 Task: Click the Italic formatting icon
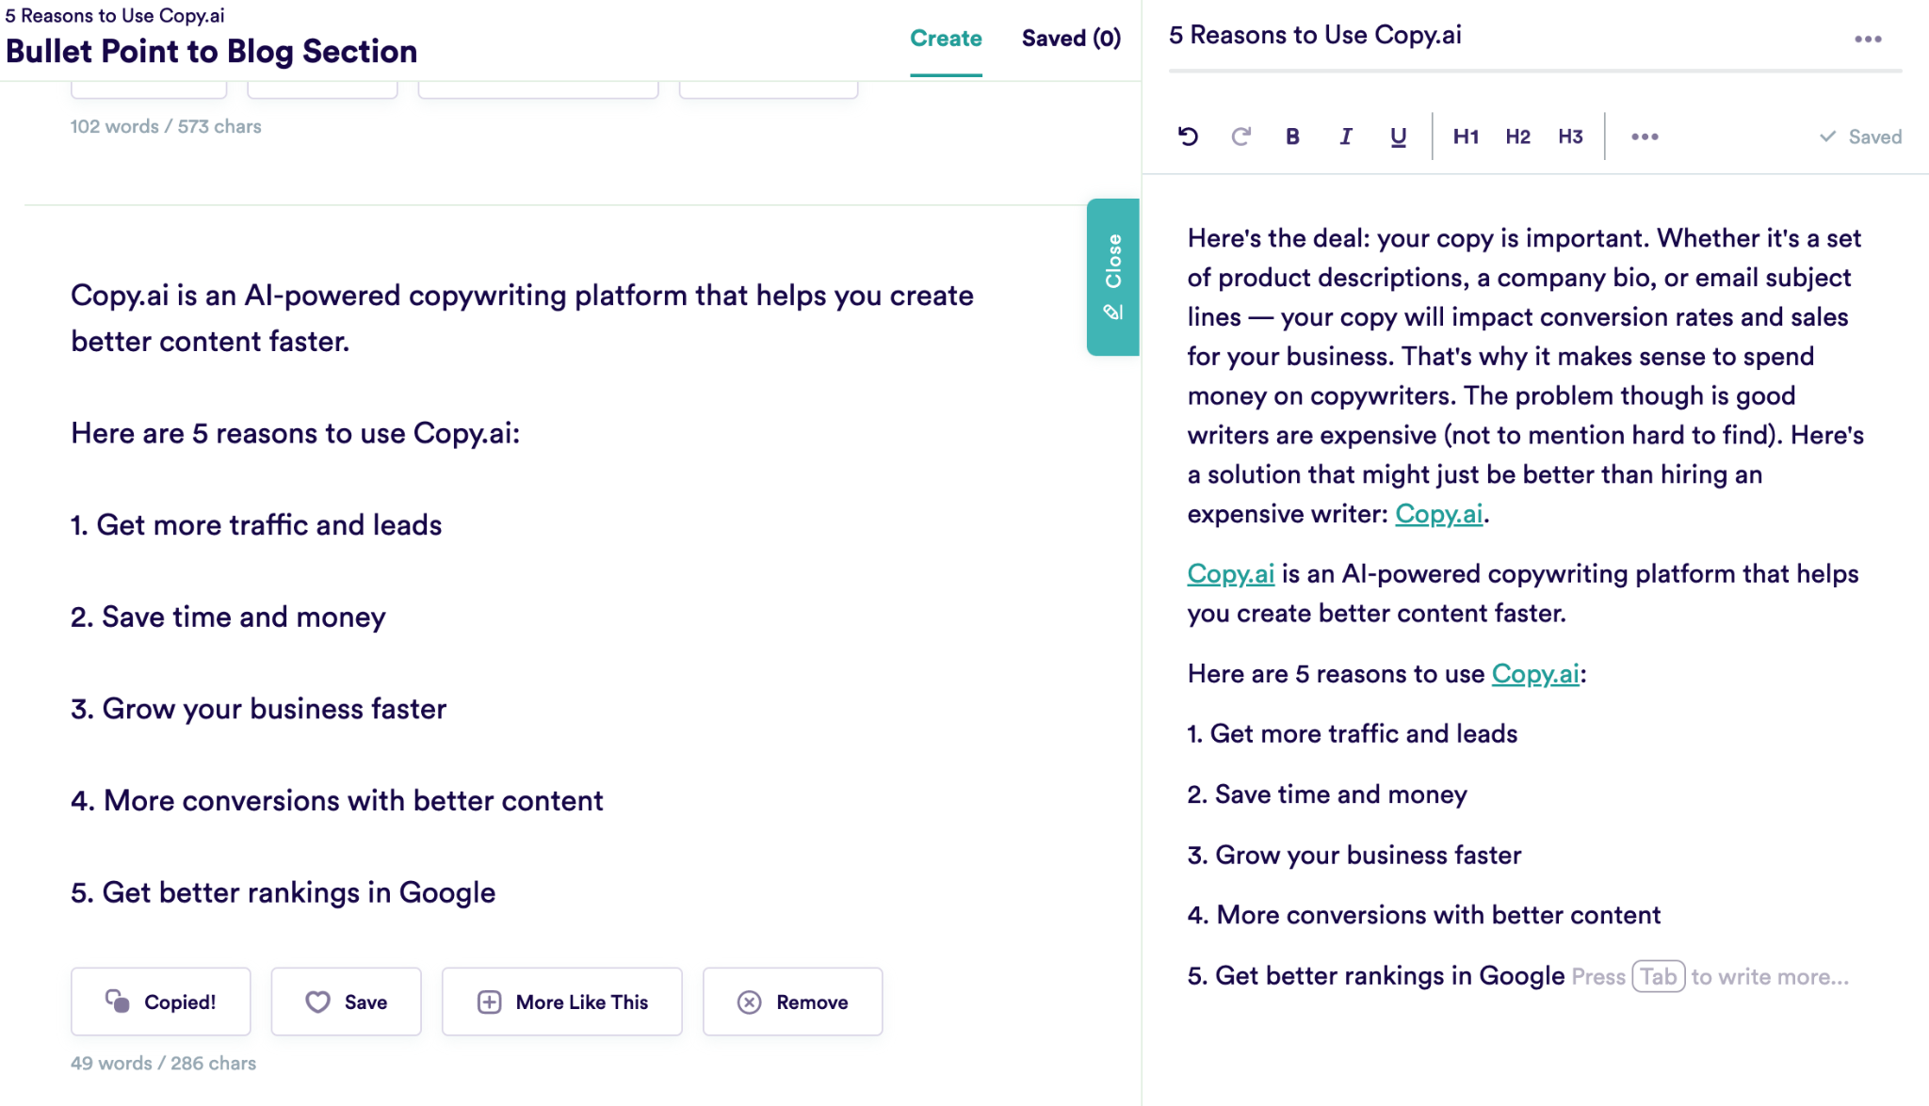1346,136
